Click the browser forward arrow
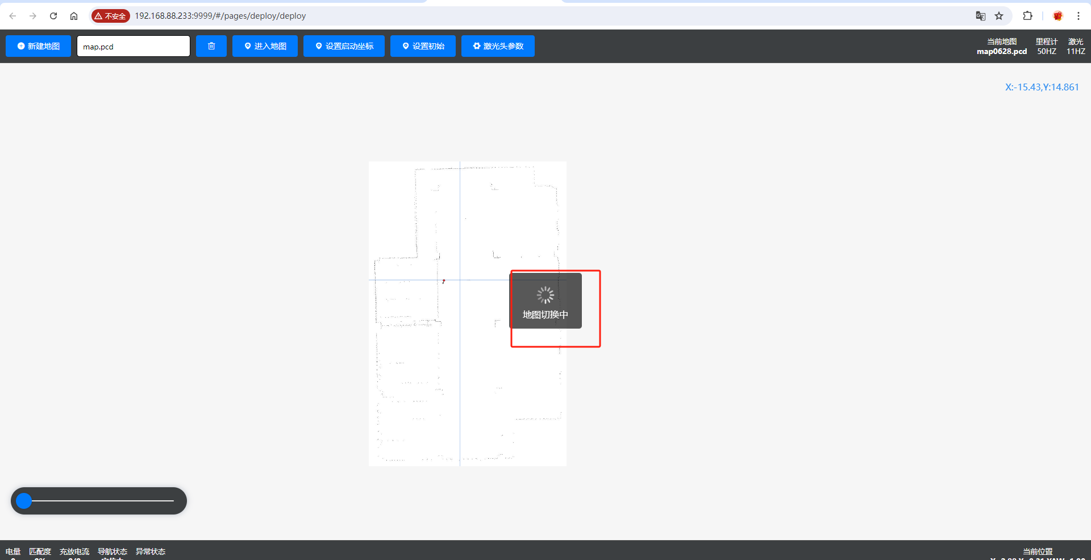The image size is (1091, 560). pyautogui.click(x=33, y=16)
